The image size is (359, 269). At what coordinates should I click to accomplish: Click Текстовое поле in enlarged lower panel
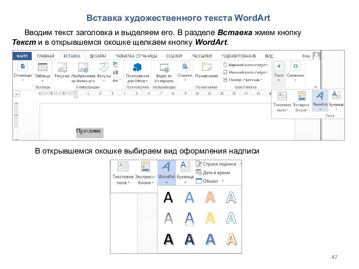click(123, 173)
